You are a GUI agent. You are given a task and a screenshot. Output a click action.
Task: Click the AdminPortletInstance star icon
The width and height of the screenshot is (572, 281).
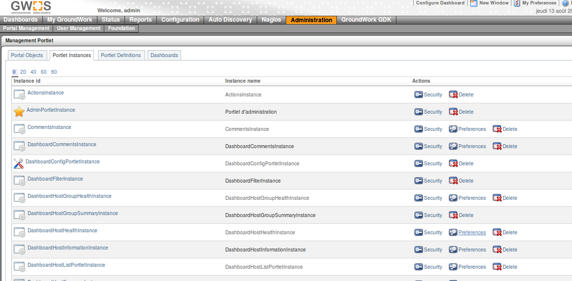(19, 112)
